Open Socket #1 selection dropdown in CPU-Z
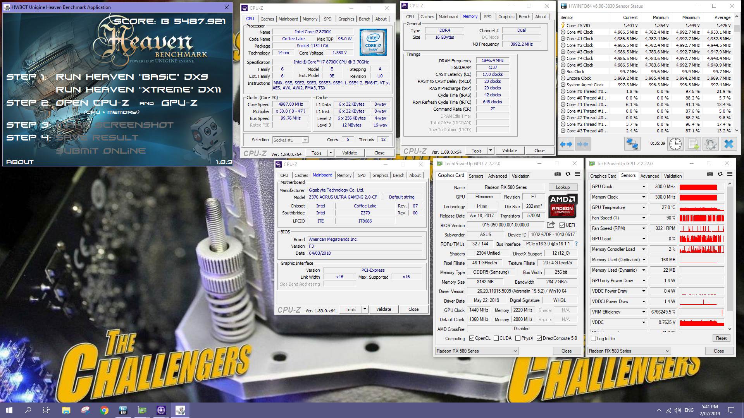Screen dimensions: 744x418 pyautogui.click(x=290, y=140)
